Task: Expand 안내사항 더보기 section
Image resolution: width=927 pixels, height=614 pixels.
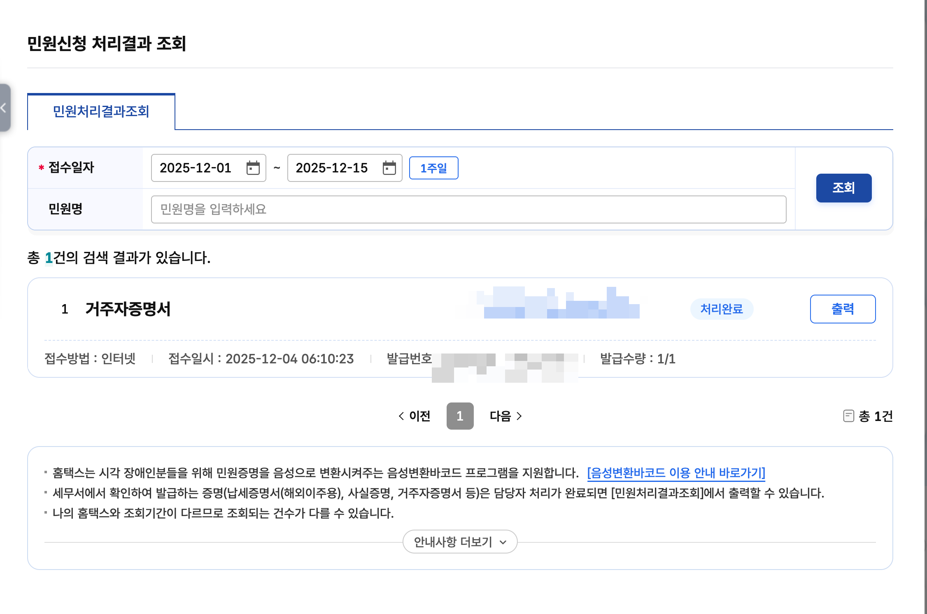Action: click(460, 542)
